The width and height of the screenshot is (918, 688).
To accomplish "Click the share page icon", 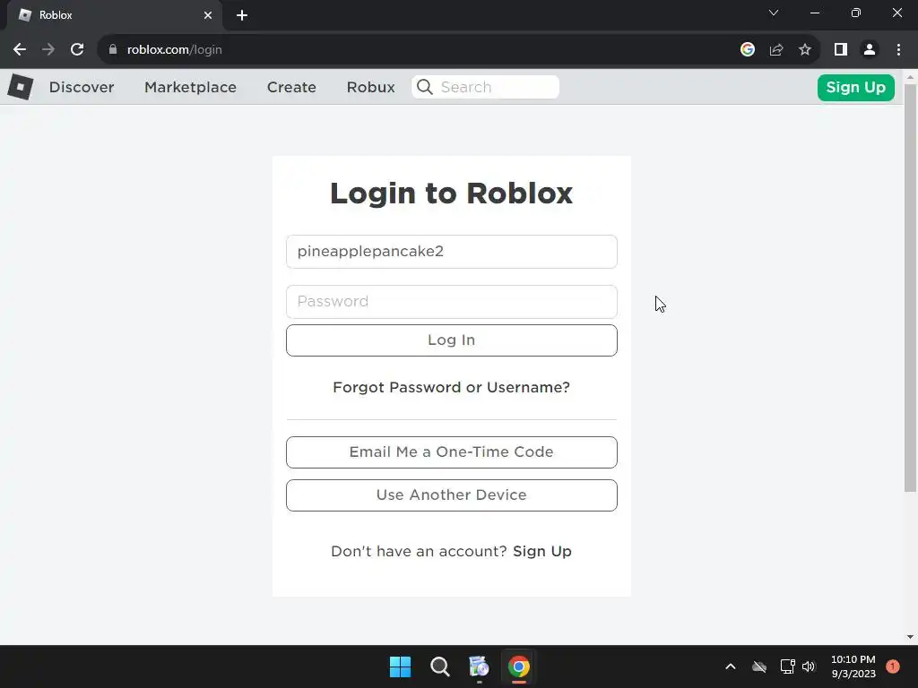I will tap(776, 50).
